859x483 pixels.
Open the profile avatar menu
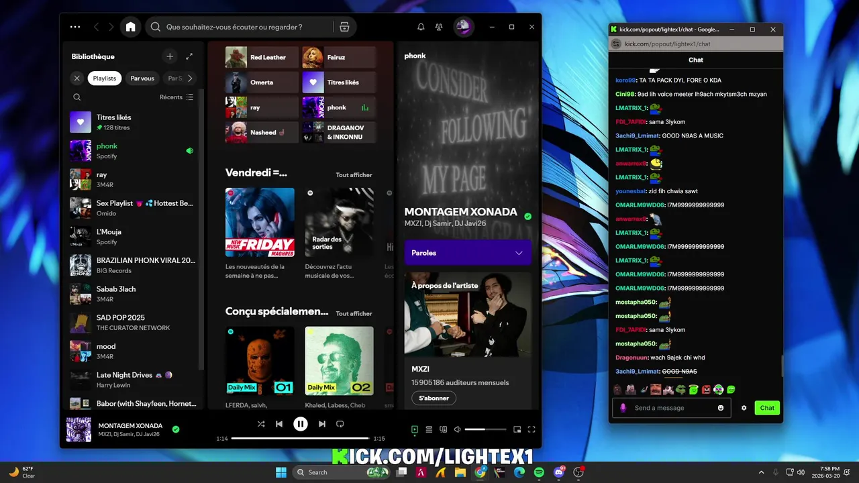pyautogui.click(x=462, y=27)
